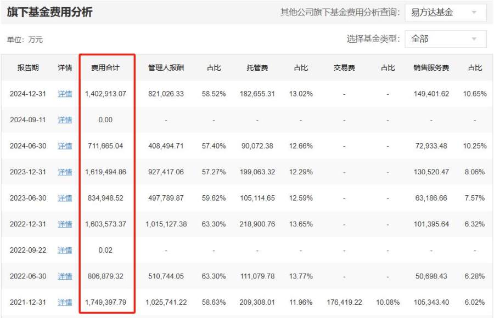Open 详情 link for 2022-09-22
The width and height of the screenshot is (494, 318).
(65, 250)
